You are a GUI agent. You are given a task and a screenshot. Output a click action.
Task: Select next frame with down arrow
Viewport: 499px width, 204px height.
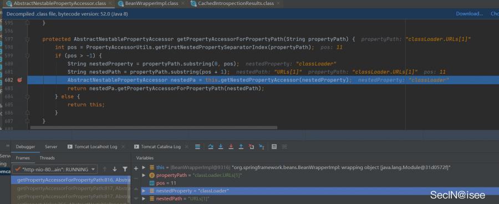pyautogui.click(x=115, y=169)
